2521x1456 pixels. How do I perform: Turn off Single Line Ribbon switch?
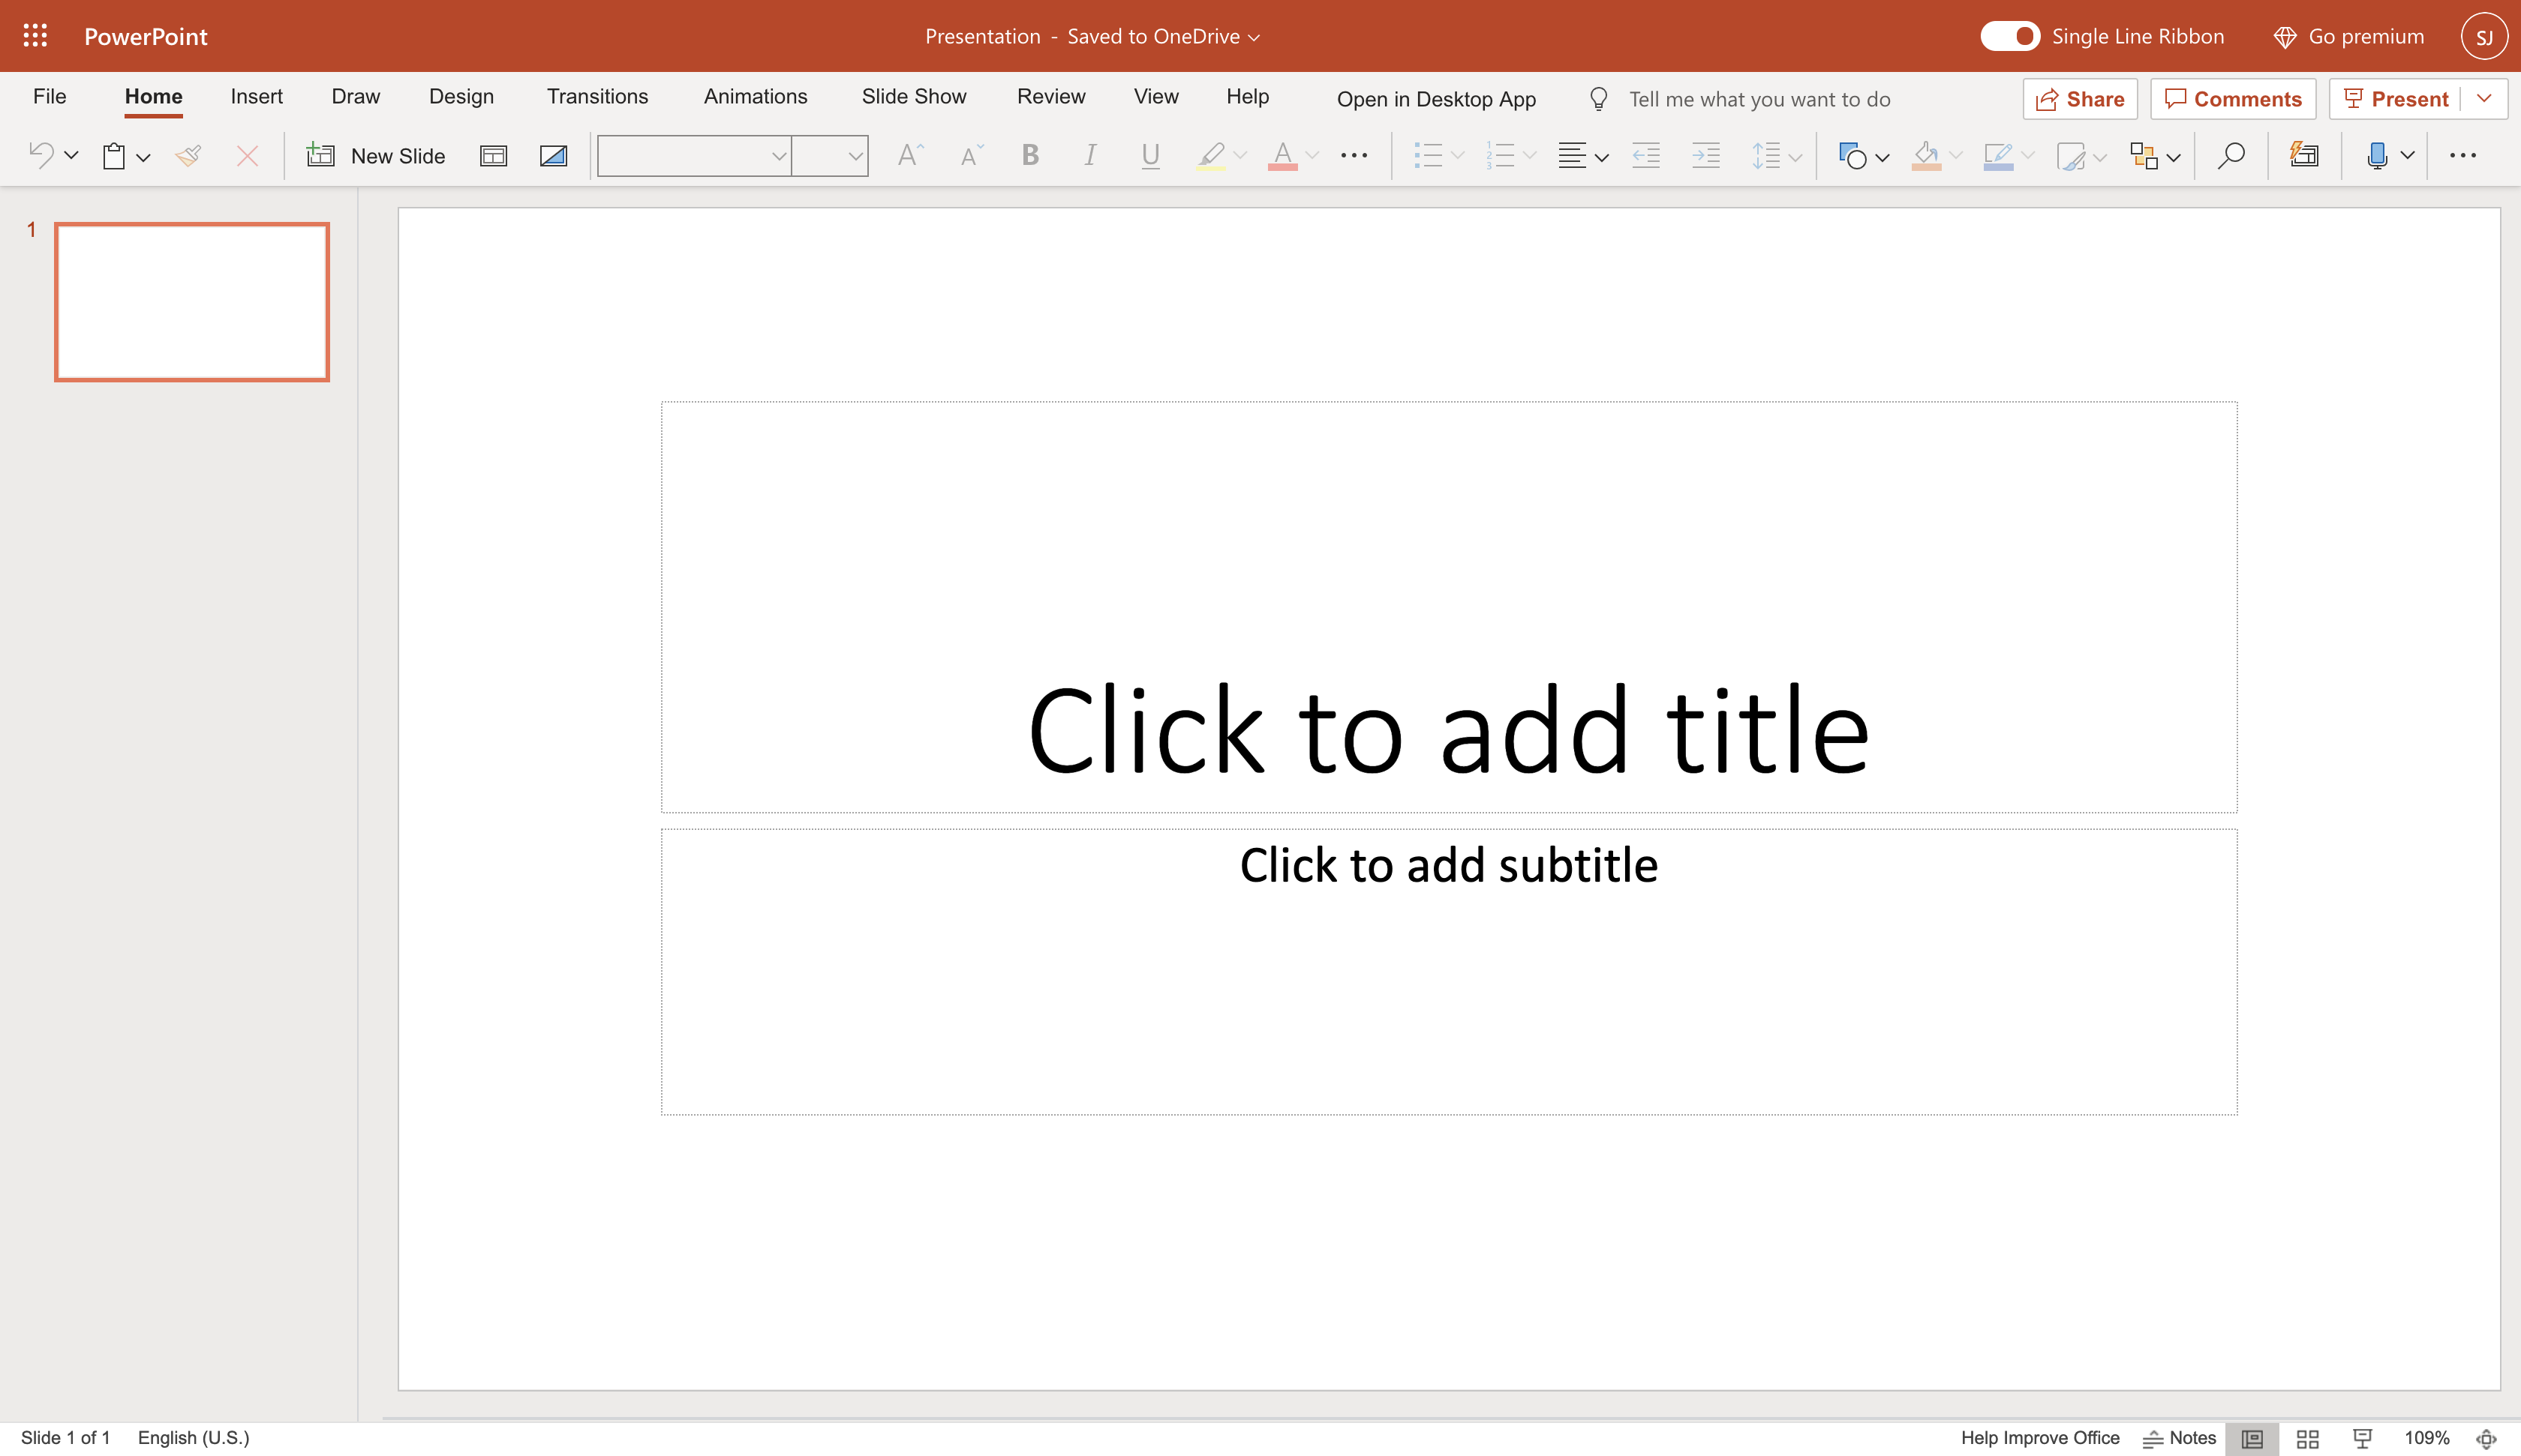[x=2009, y=36]
